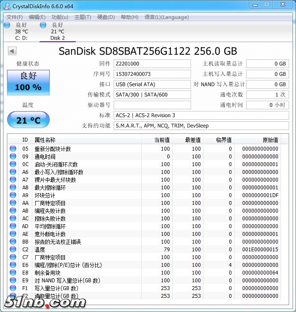Click the status orb for attribute 05

13,149
